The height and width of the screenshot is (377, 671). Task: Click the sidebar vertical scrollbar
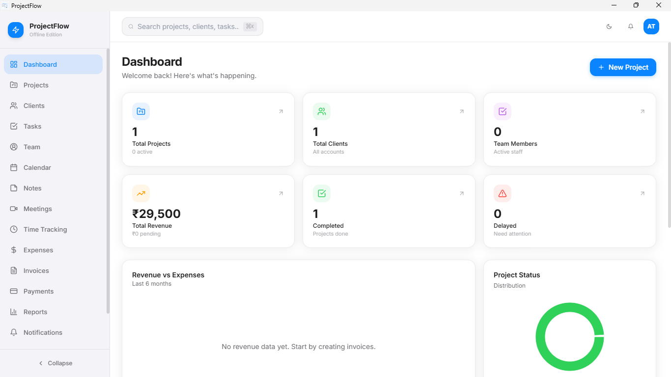[x=108, y=181]
